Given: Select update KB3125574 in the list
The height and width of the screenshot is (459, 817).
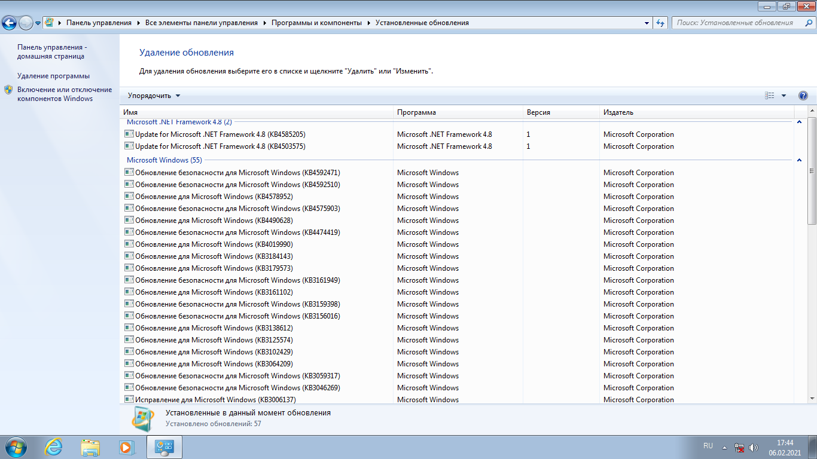Looking at the screenshot, I should [x=458, y=340].
